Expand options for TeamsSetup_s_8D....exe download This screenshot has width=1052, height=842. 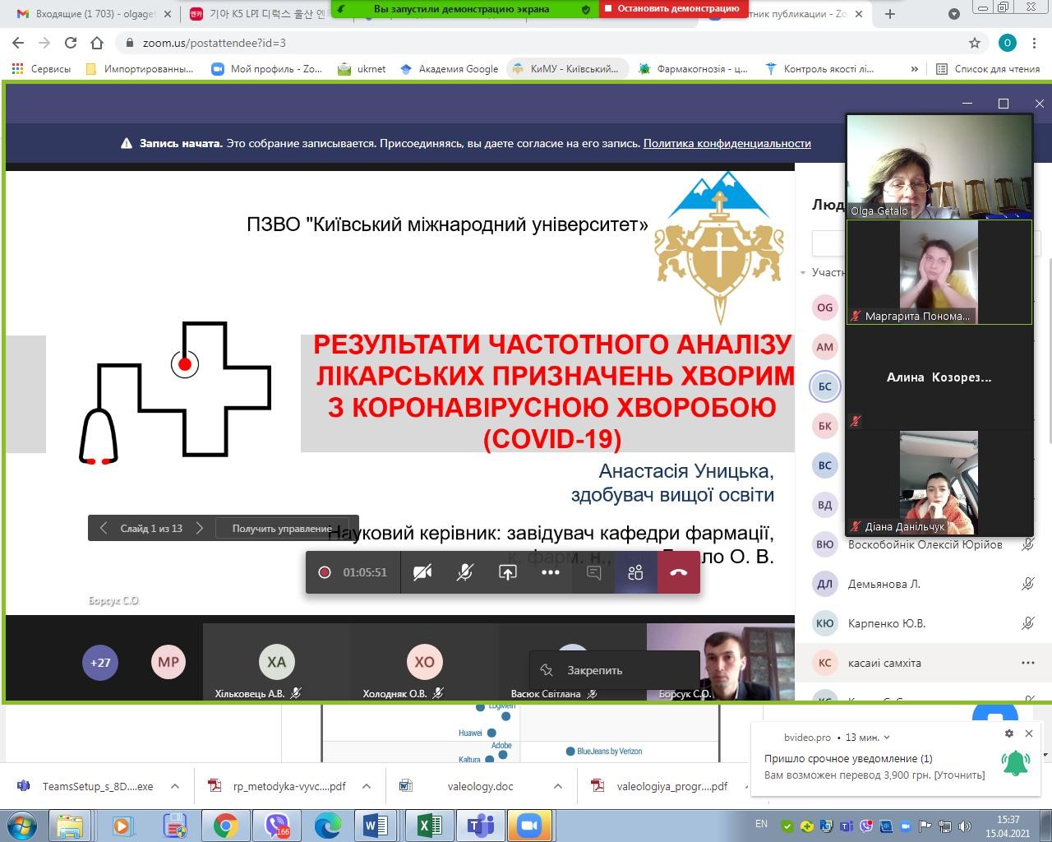pos(175,786)
